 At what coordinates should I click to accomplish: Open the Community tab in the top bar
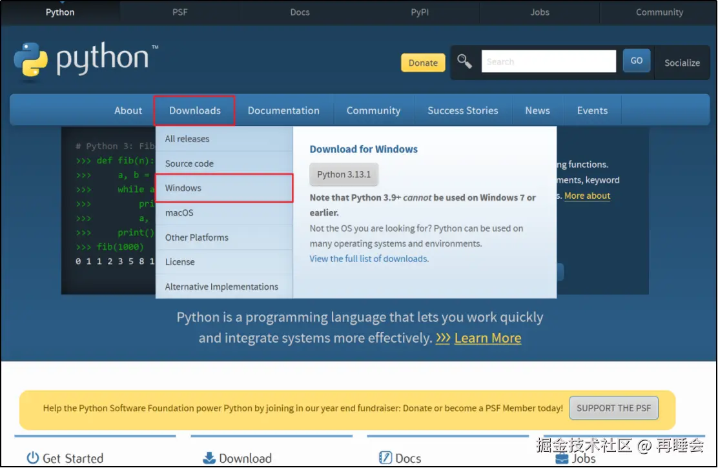(x=659, y=12)
